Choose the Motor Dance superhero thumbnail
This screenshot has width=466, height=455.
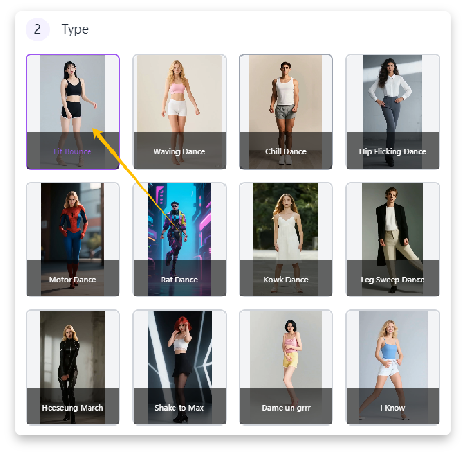[72, 233]
